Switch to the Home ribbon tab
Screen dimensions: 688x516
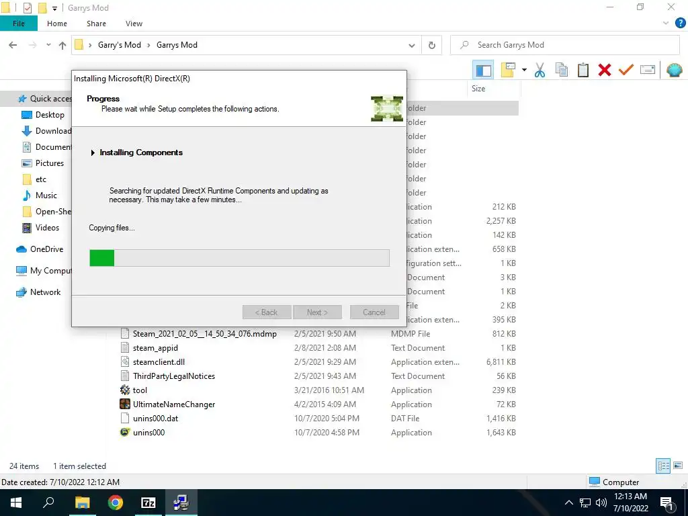(x=57, y=24)
